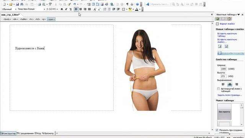Switch to С разделением view tab
This screenshot has height=138, width=245.
tap(25, 133)
